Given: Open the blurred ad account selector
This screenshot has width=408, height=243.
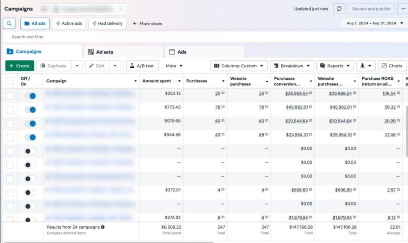Looking at the screenshot, I should tap(82, 10).
